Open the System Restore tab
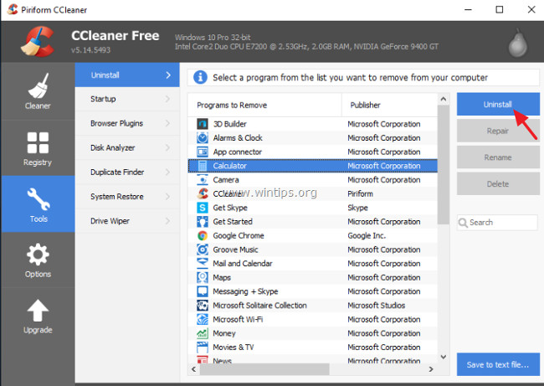This screenshot has height=386, width=544. 127,197
